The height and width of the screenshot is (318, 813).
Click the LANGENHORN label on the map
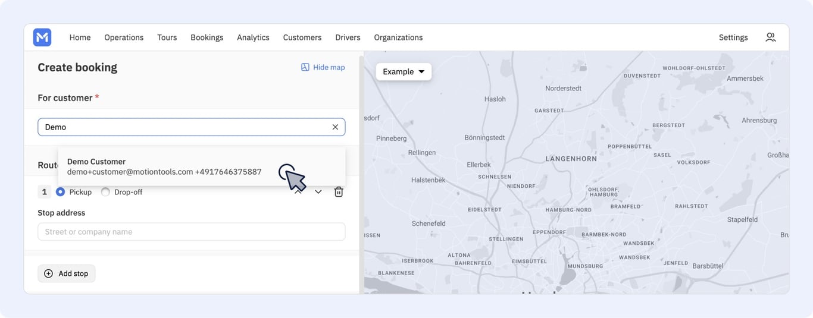click(x=571, y=159)
